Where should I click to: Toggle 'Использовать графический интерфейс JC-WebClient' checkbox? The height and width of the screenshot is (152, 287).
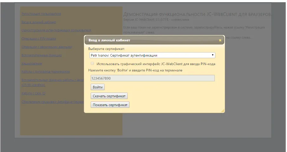coord(92,64)
